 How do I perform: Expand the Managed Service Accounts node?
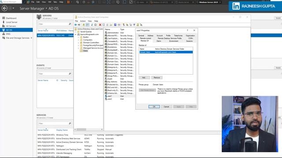click(78, 48)
